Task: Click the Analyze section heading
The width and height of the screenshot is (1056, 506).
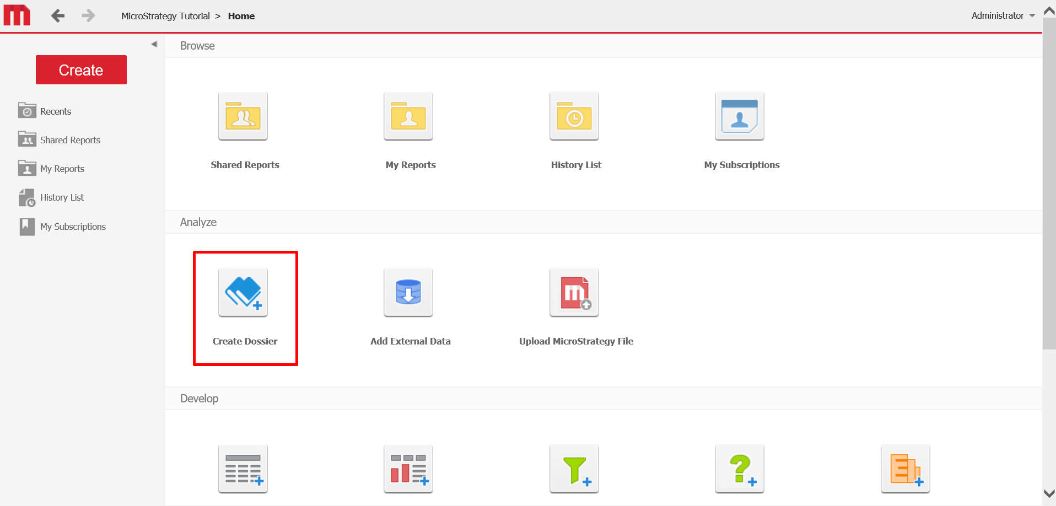Action: [198, 222]
